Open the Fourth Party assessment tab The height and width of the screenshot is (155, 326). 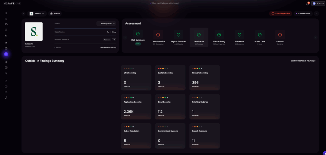(219, 37)
